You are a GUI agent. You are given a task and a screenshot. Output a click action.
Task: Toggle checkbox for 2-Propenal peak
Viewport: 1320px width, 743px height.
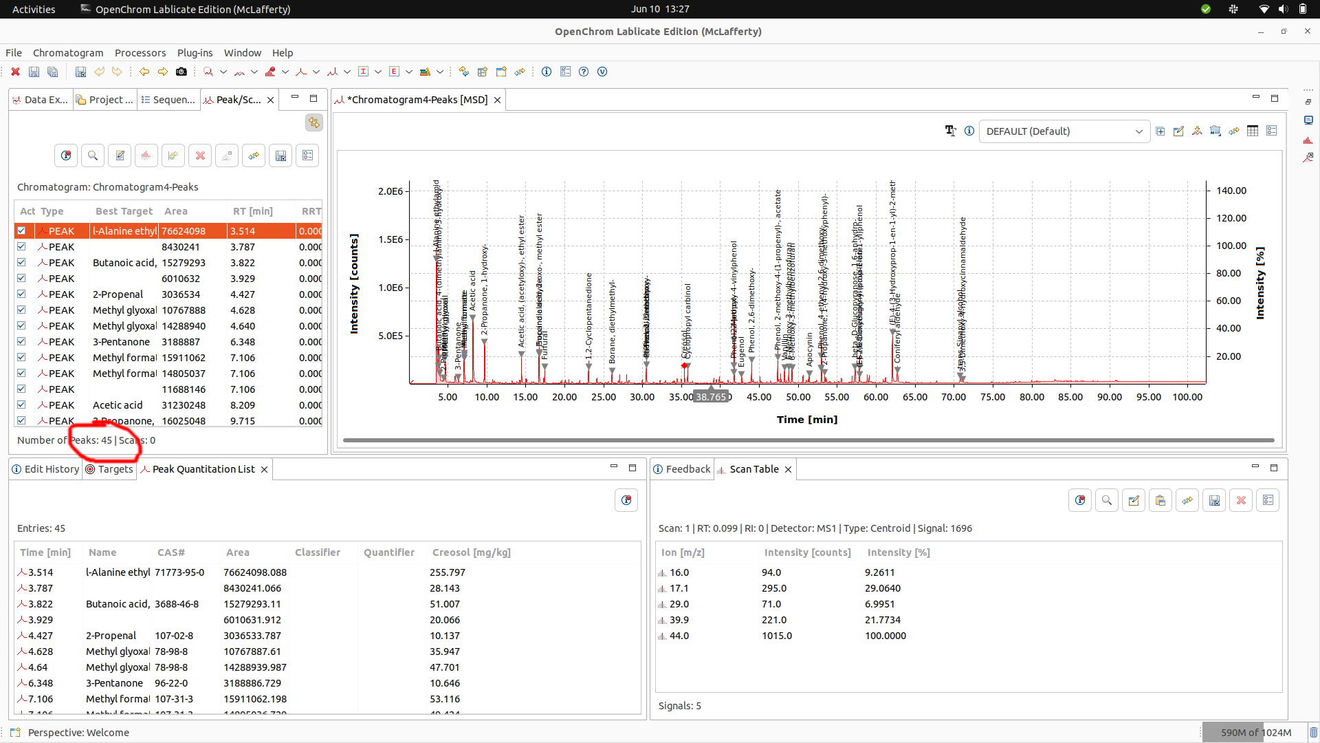coord(21,294)
